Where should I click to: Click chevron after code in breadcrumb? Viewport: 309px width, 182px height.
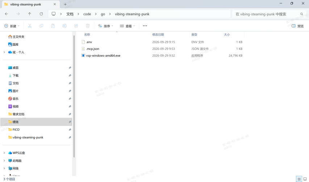click(x=96, y=14)
